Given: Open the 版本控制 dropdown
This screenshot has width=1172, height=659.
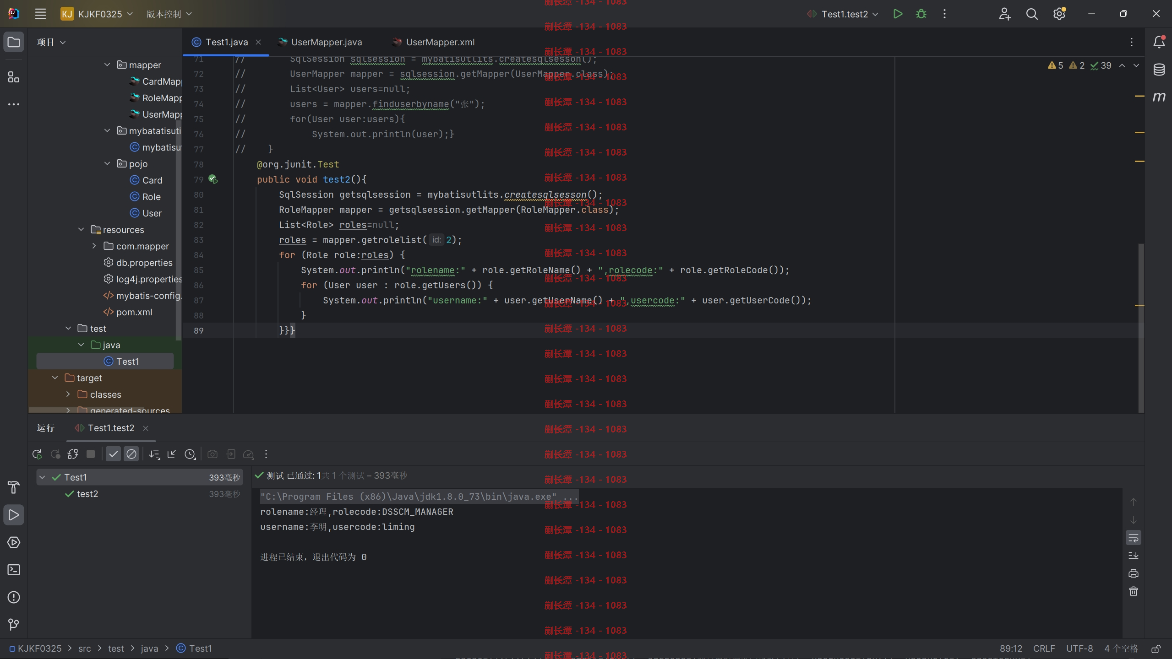Looking at the screenshot, I should point(169,14).
